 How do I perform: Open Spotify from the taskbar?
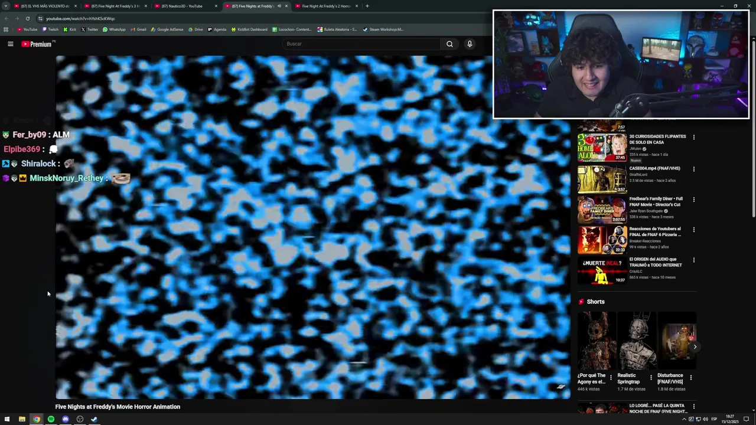[51, 419]
